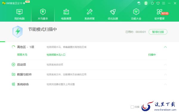Click the 暂停扫描 button

[x=158, y=32]
